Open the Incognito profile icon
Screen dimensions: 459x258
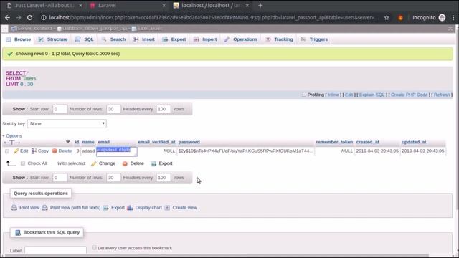click(x=442, y=17)
